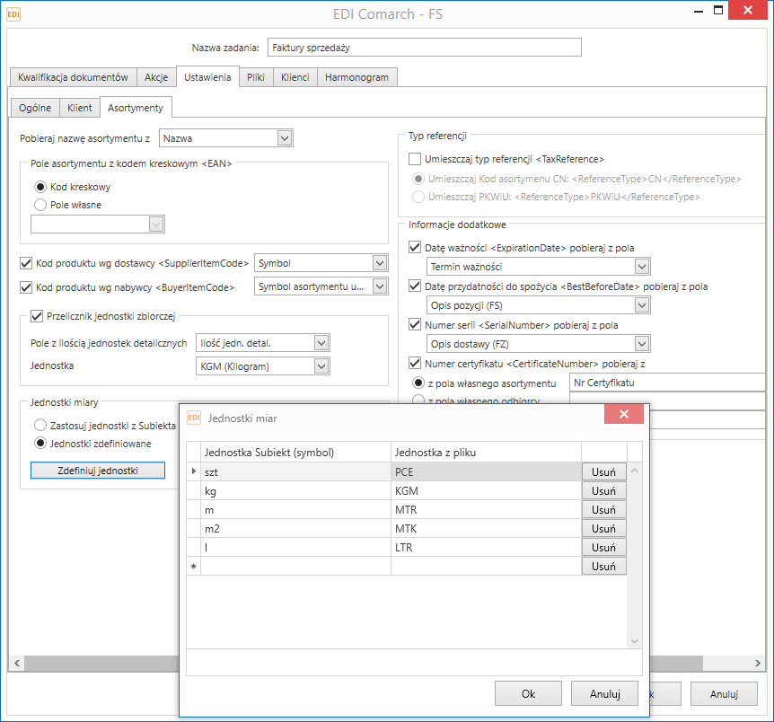Open Opis pozycji (FS) dropdown
This screenshot has height=722, width=774.
(x=642, y=305)
